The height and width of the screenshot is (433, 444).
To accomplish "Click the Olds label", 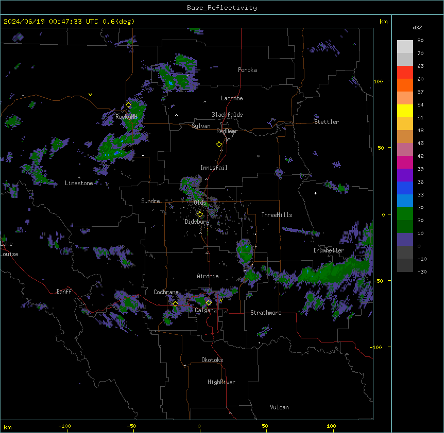I will point(200,203).
